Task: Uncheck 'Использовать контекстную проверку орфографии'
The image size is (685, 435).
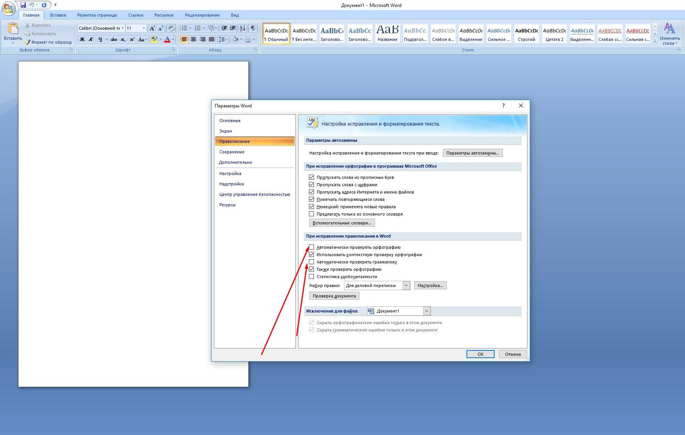Action: (311, 254)
